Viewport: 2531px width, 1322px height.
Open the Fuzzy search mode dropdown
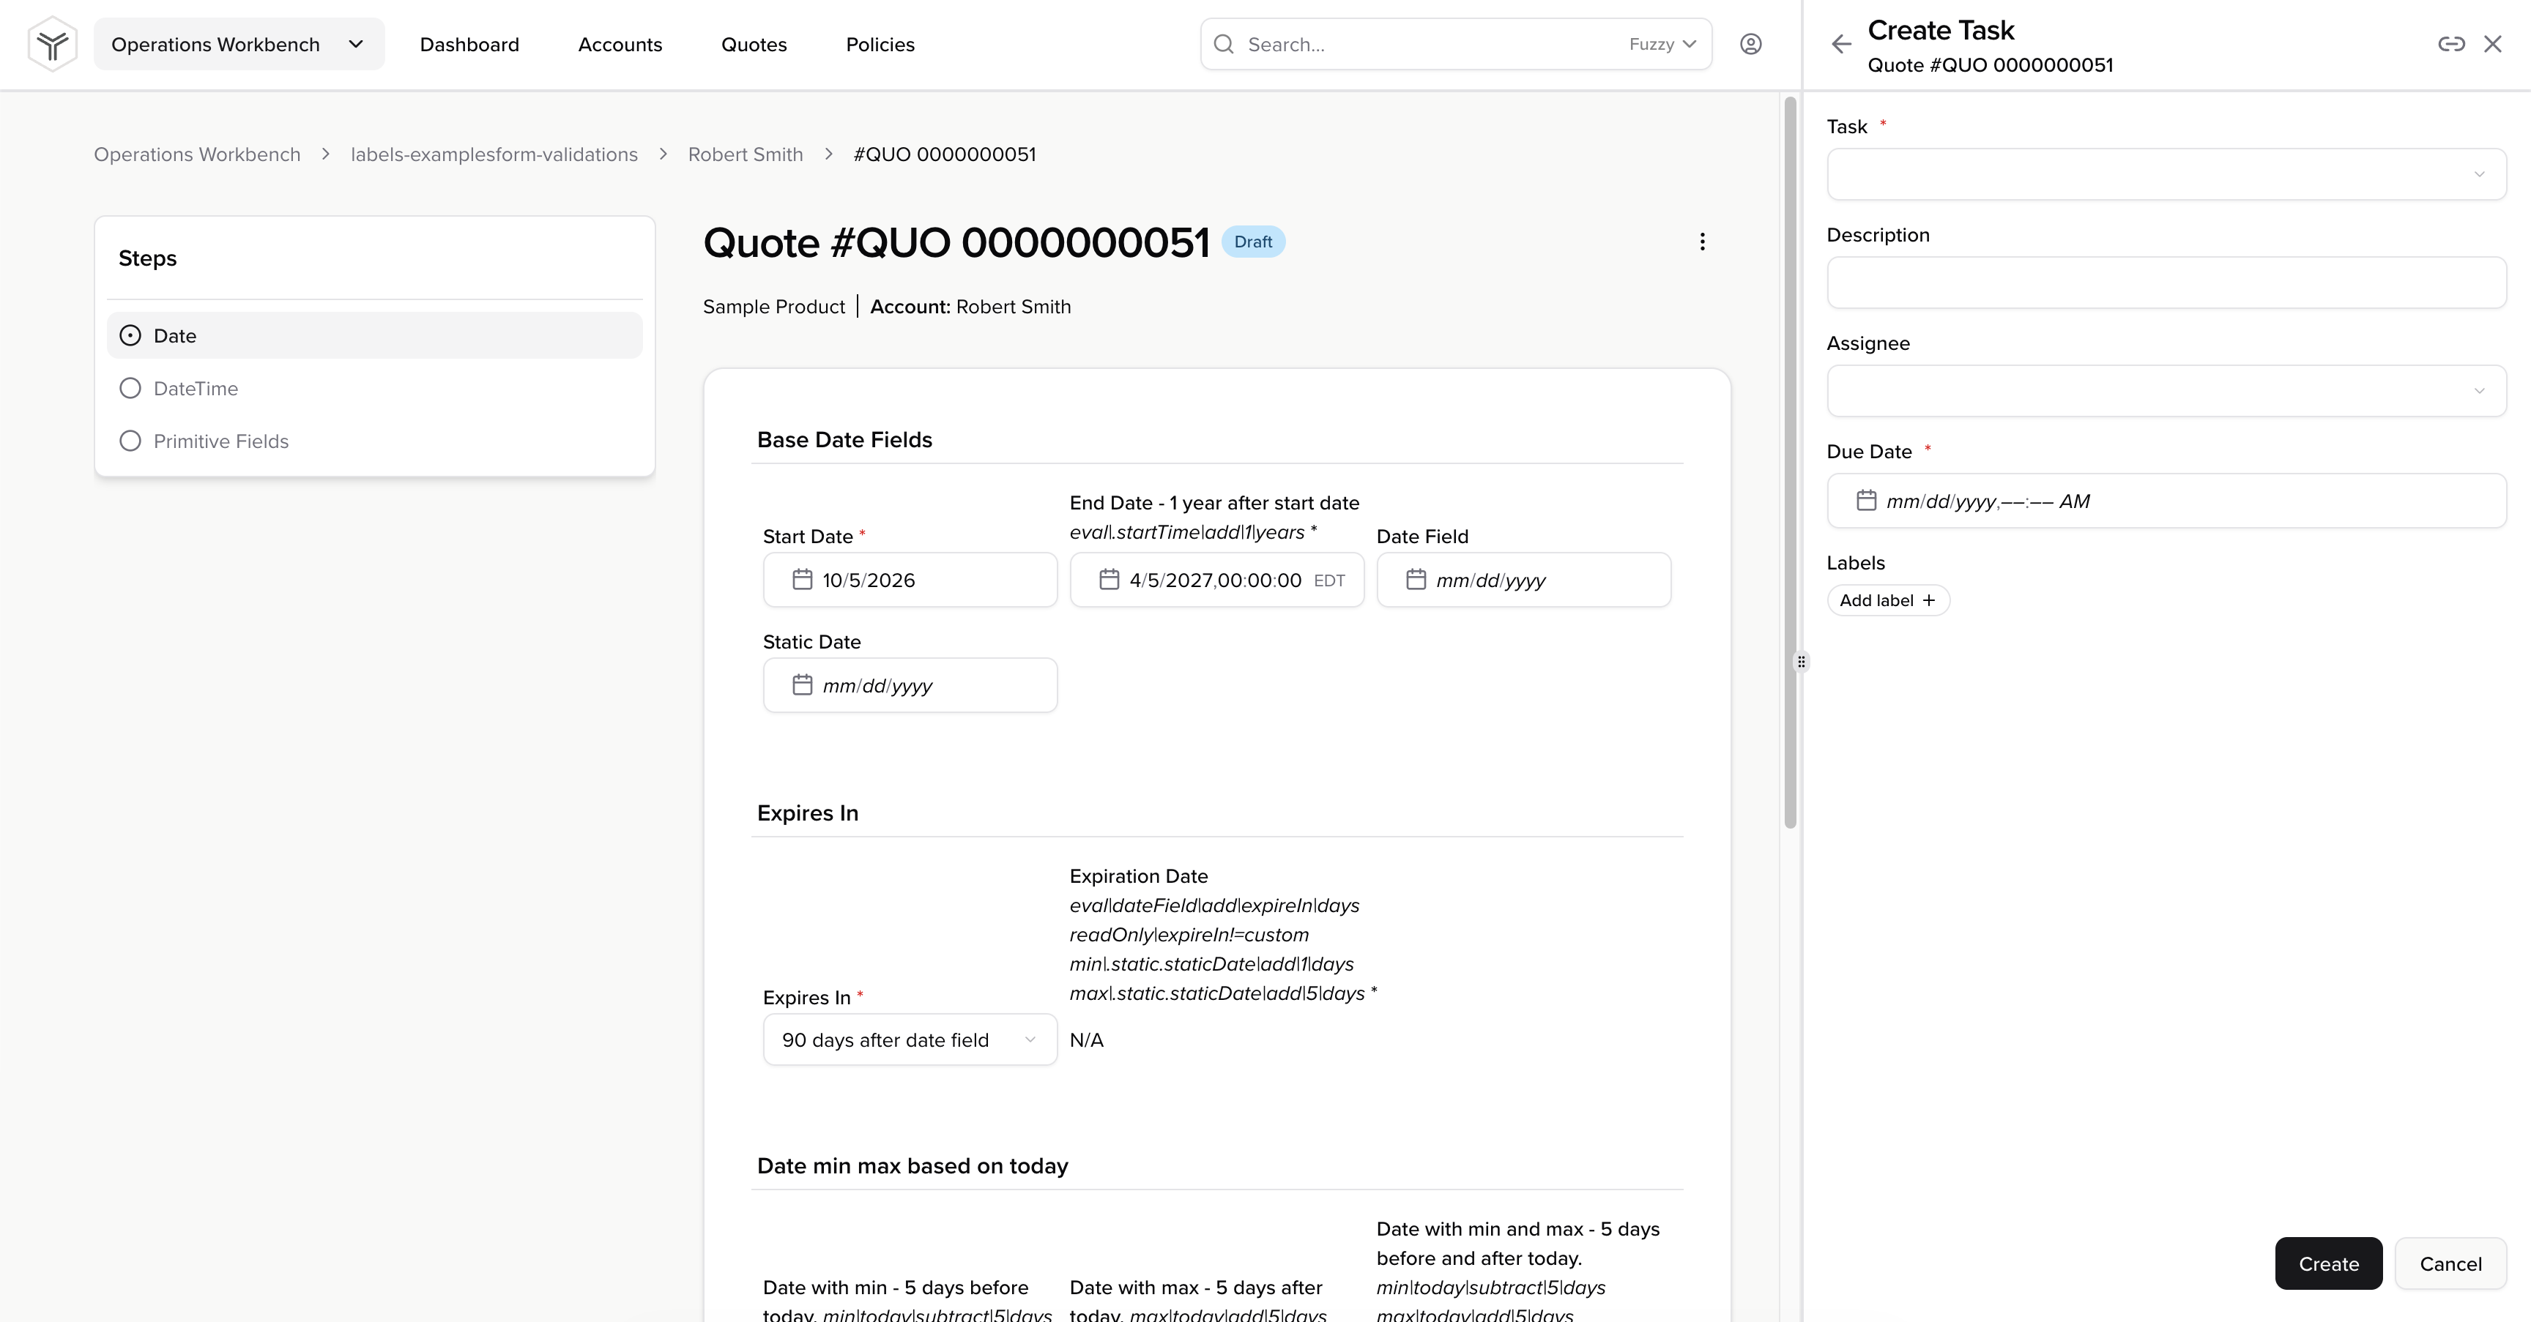click(x=1662, y=44)
